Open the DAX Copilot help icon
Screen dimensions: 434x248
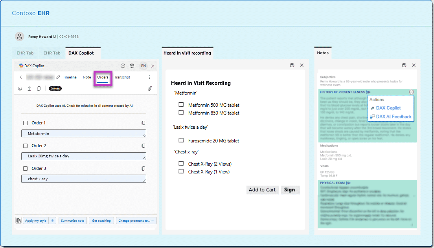point(123,66)
